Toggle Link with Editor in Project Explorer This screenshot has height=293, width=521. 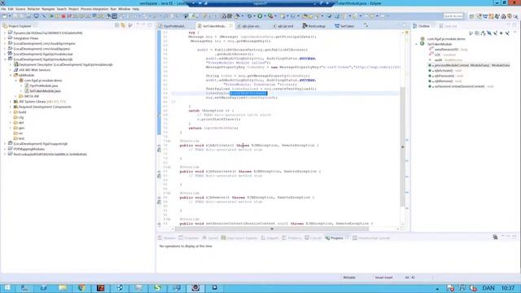tap(123, 25)
